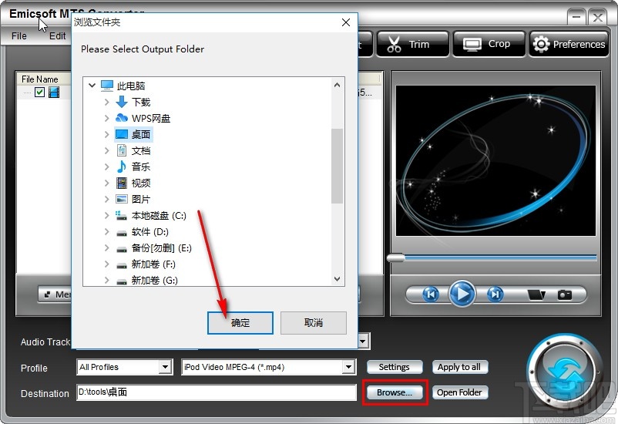
Task: Expand the 视频 folder node
Action: coord(106,183)
